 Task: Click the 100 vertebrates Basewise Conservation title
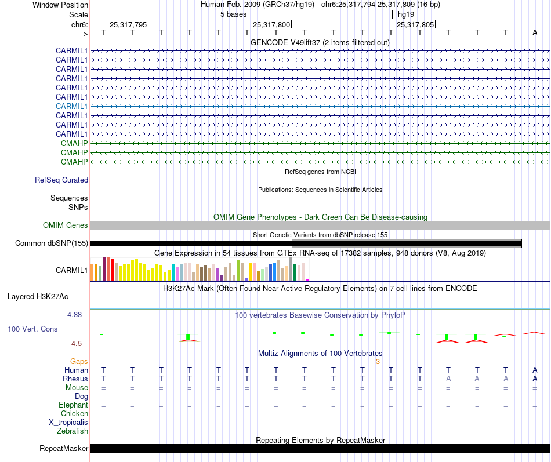pos(320,315)
